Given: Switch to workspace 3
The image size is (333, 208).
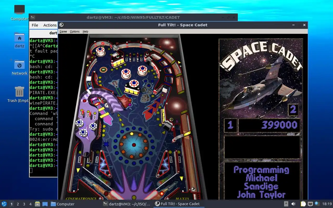Looking at the screenshot, I should 24,204.
